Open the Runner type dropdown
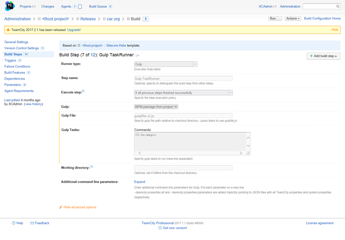Viewport: 345px width, 240px height. 166,64
